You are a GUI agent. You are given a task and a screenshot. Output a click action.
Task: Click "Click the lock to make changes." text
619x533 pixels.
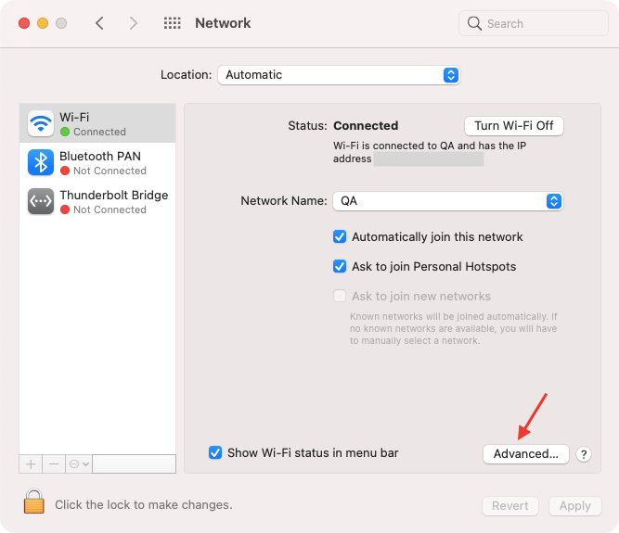(143, 505)
